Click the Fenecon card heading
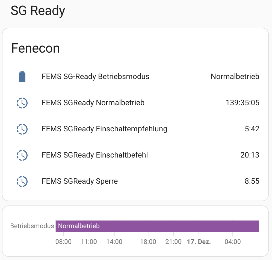Image resolution: width=272 pixels, height=260 pixels. point(36,49)
